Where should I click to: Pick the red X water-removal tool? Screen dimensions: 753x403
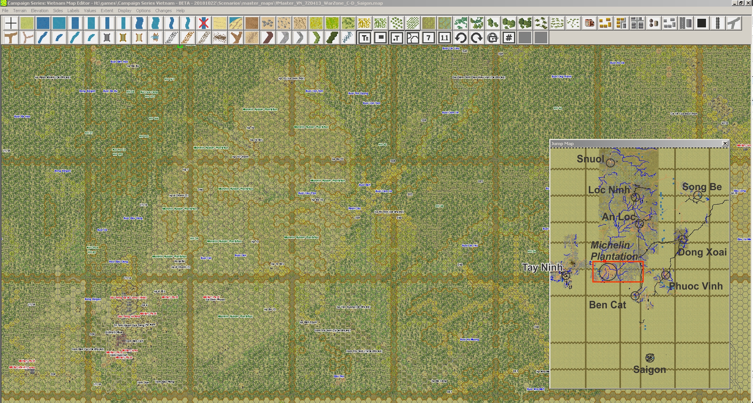pyautogui.click(x=204, y=23)
